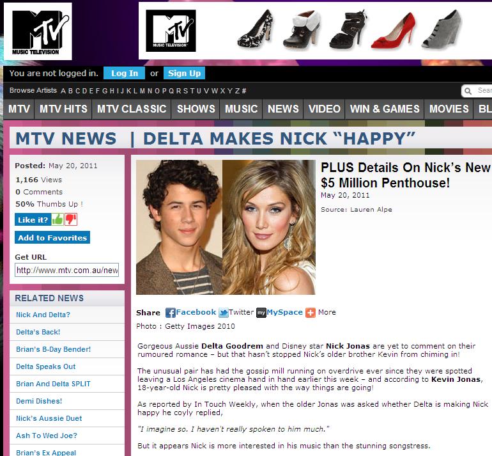The width and height of the screenshot is (492, 456).
Task: Open related news 'Delta's Back!'
Action: (38, 332)
